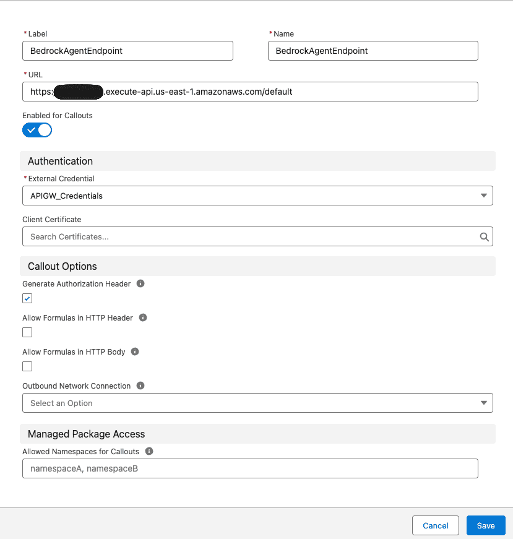
Task: Click info icon beside Allow Formulas in HTTP Body
Action: pyautogui.click(x=135, y=352)
